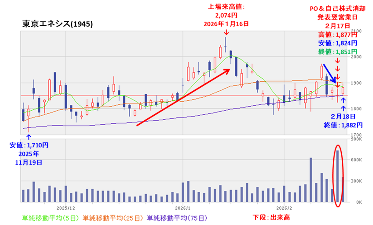Viewport: 373px width, 225px height.
Task: Click the 2025/12 date axis label
Action: [66, 208]
